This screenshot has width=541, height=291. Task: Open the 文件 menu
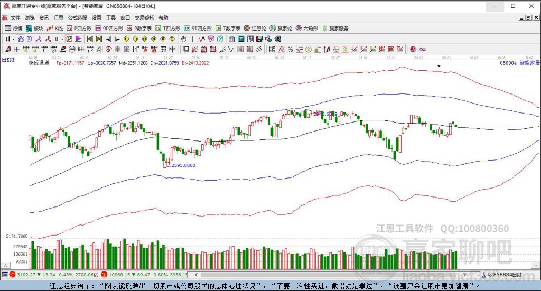(15, 17)
